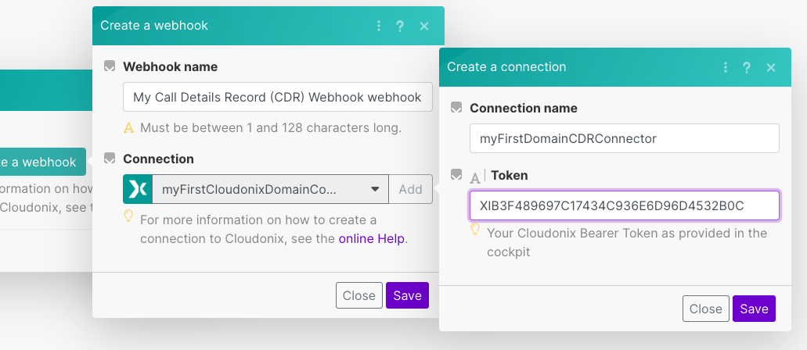Close the Create a webhook dialog with X
807x350 pixels.
point(424,26)
